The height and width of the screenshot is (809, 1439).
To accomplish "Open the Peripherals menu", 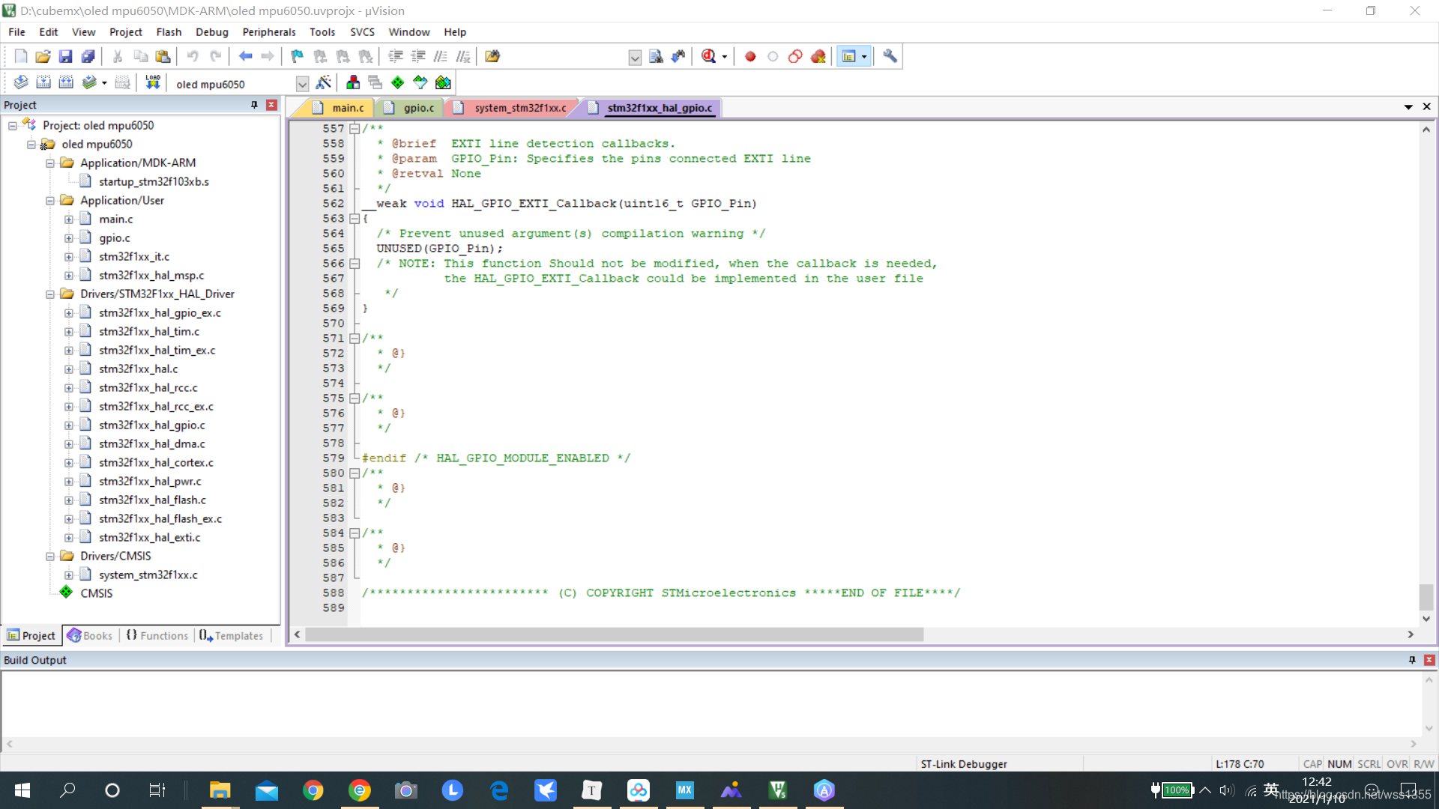I will 269,32.
